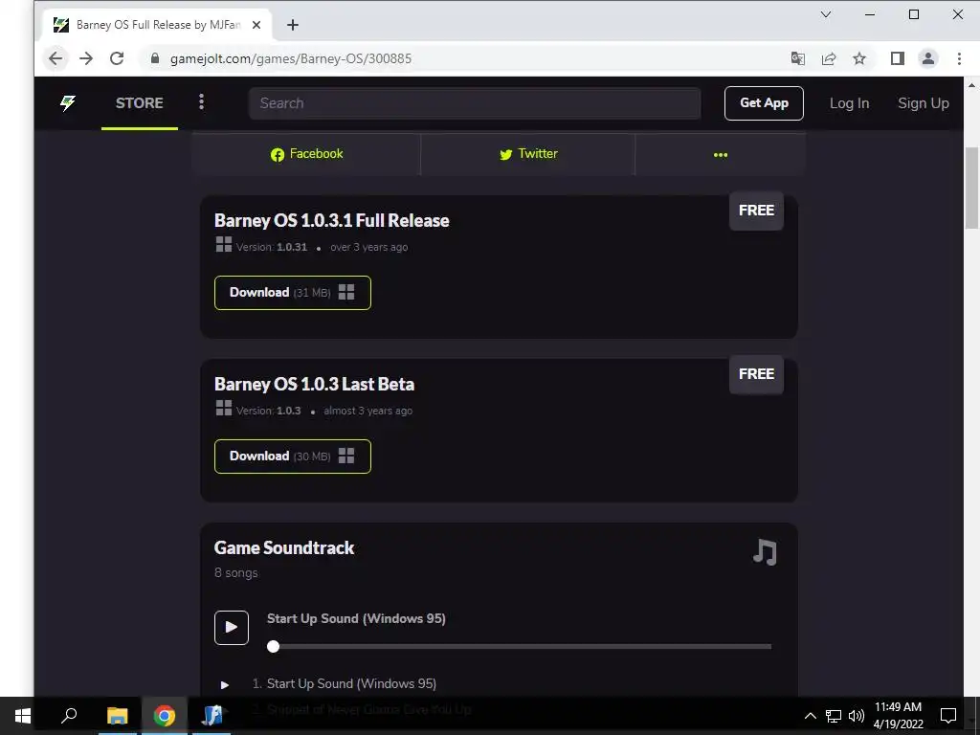980x735 pixels.
Task: Click the share page icon
Action: (829, 58)
